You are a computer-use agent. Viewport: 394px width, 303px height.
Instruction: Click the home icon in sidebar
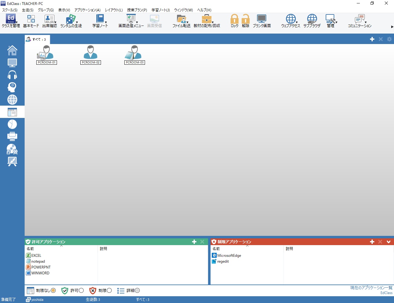coord(12,50)
